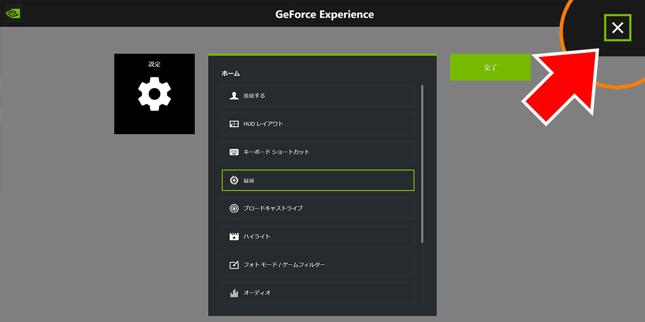Screen dimensions: 645x322
Task: Click the settings list scrollbar
Action: tap(422, 164)
